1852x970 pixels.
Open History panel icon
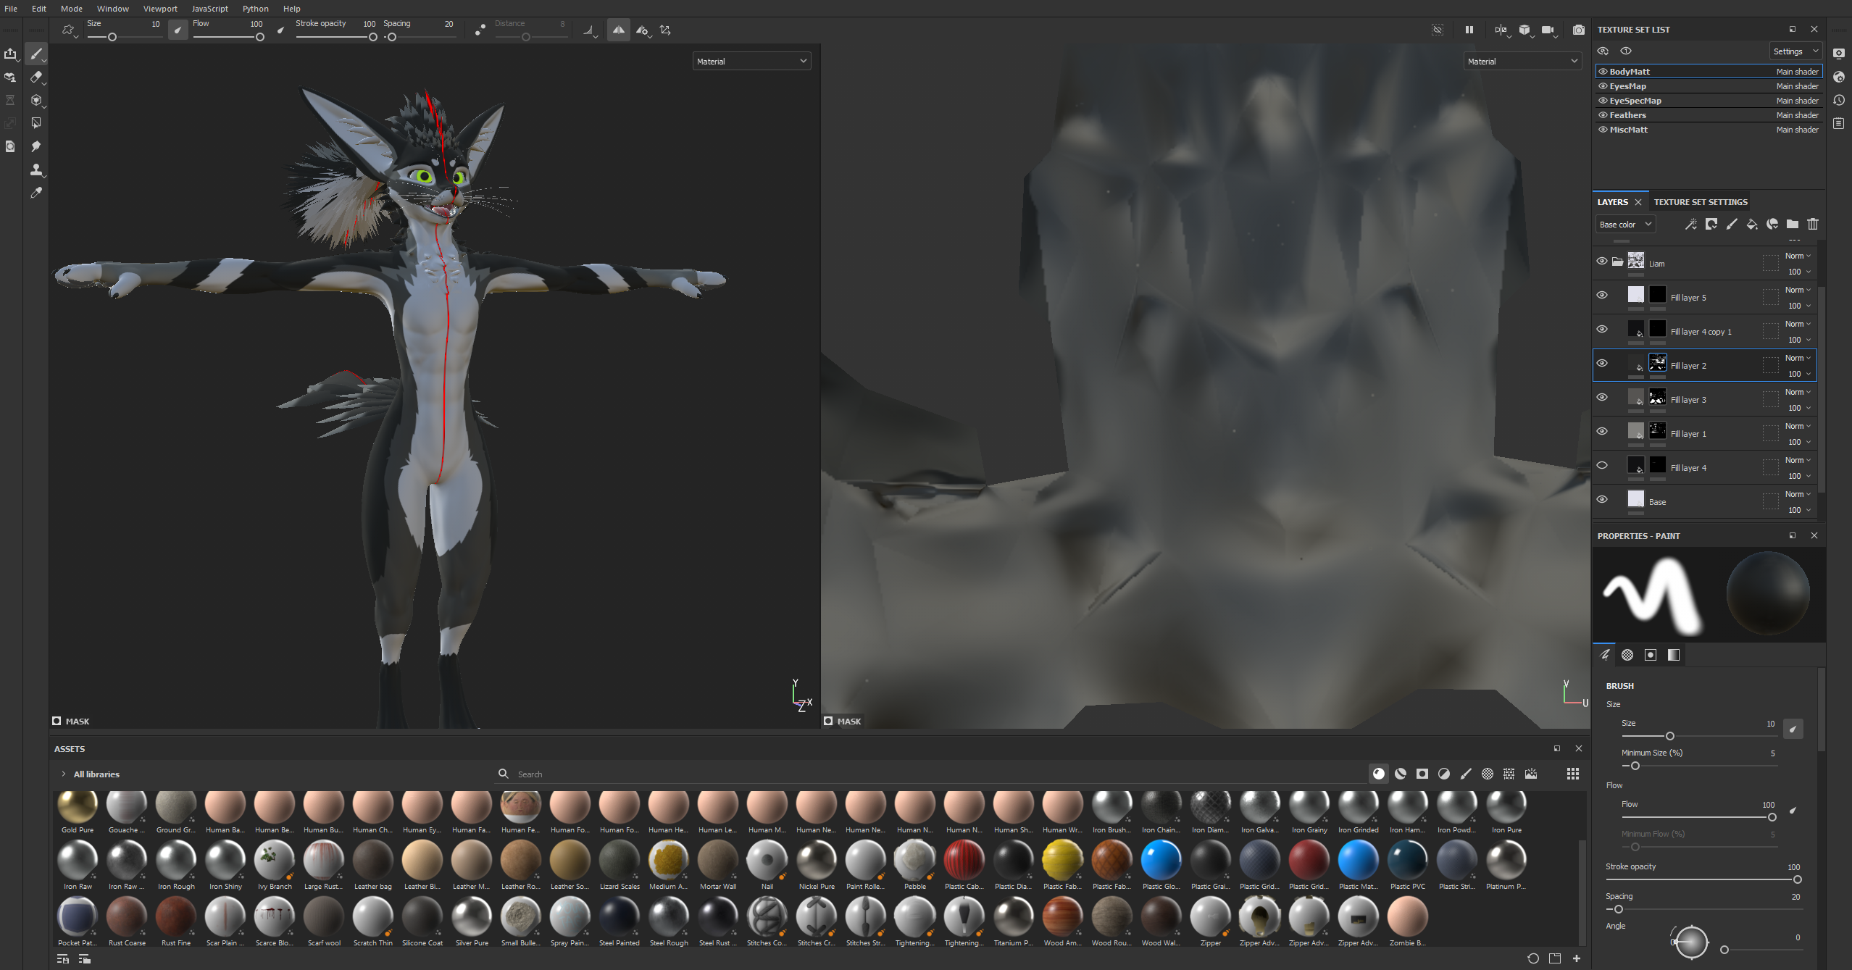click(x=1839, y=100)
